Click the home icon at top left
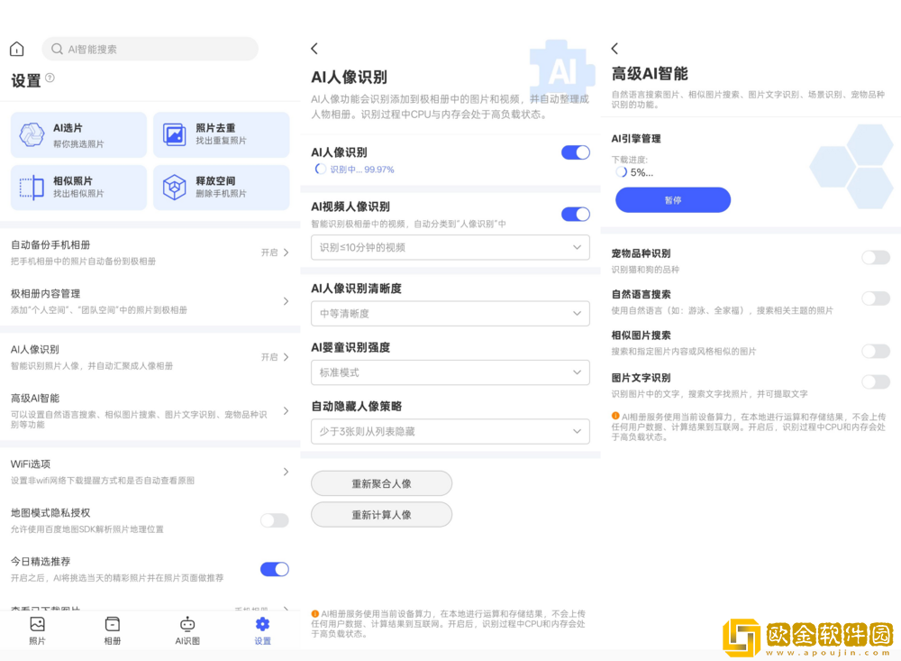 (x=15, y=48)
